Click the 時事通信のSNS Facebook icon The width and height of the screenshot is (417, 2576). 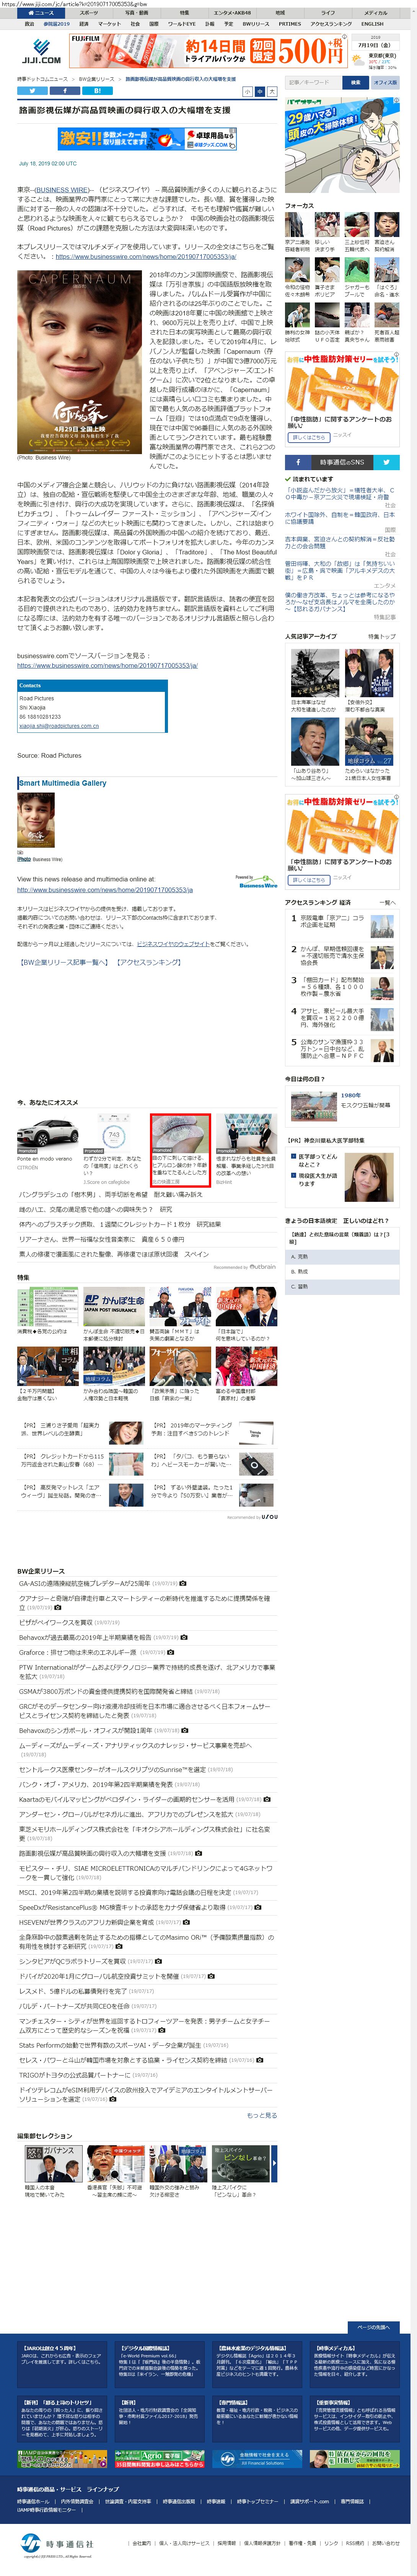pyautogui.click(x=298, y=462)
